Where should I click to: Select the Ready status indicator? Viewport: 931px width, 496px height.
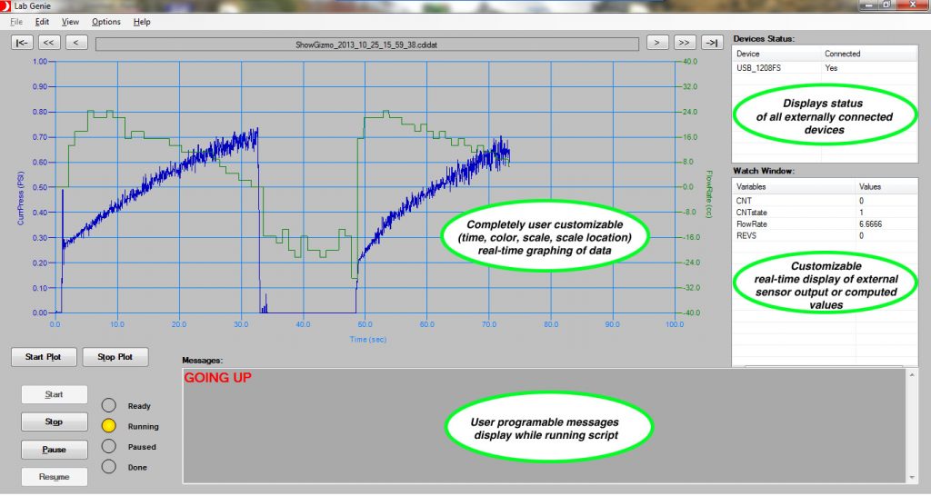coord(109,406)
